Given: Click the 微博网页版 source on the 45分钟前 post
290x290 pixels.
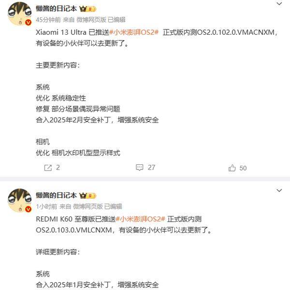Looking at the screenshot, I should click(x=91, y=20).
